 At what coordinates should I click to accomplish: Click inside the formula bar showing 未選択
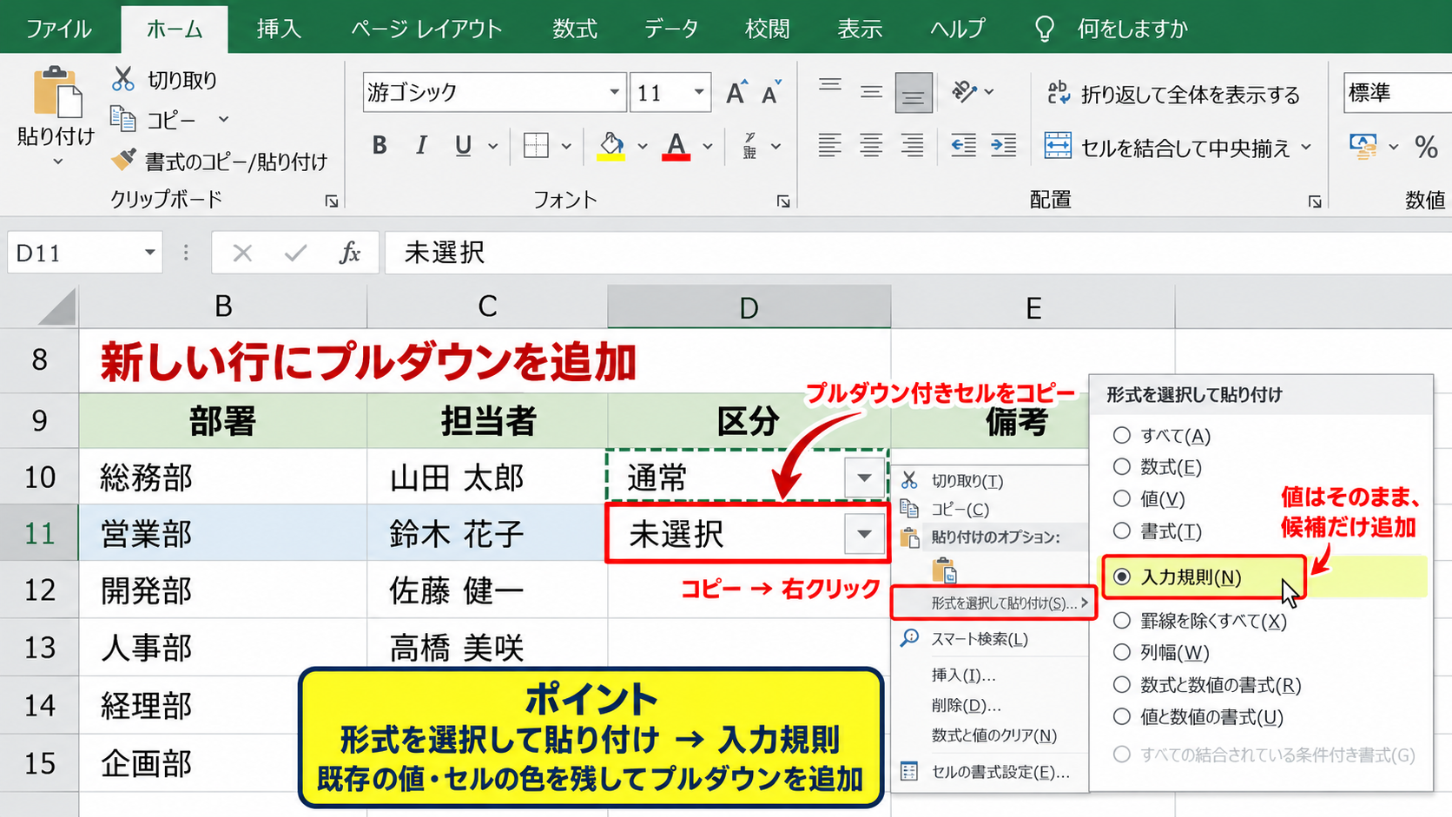click(x=918, y=253)
